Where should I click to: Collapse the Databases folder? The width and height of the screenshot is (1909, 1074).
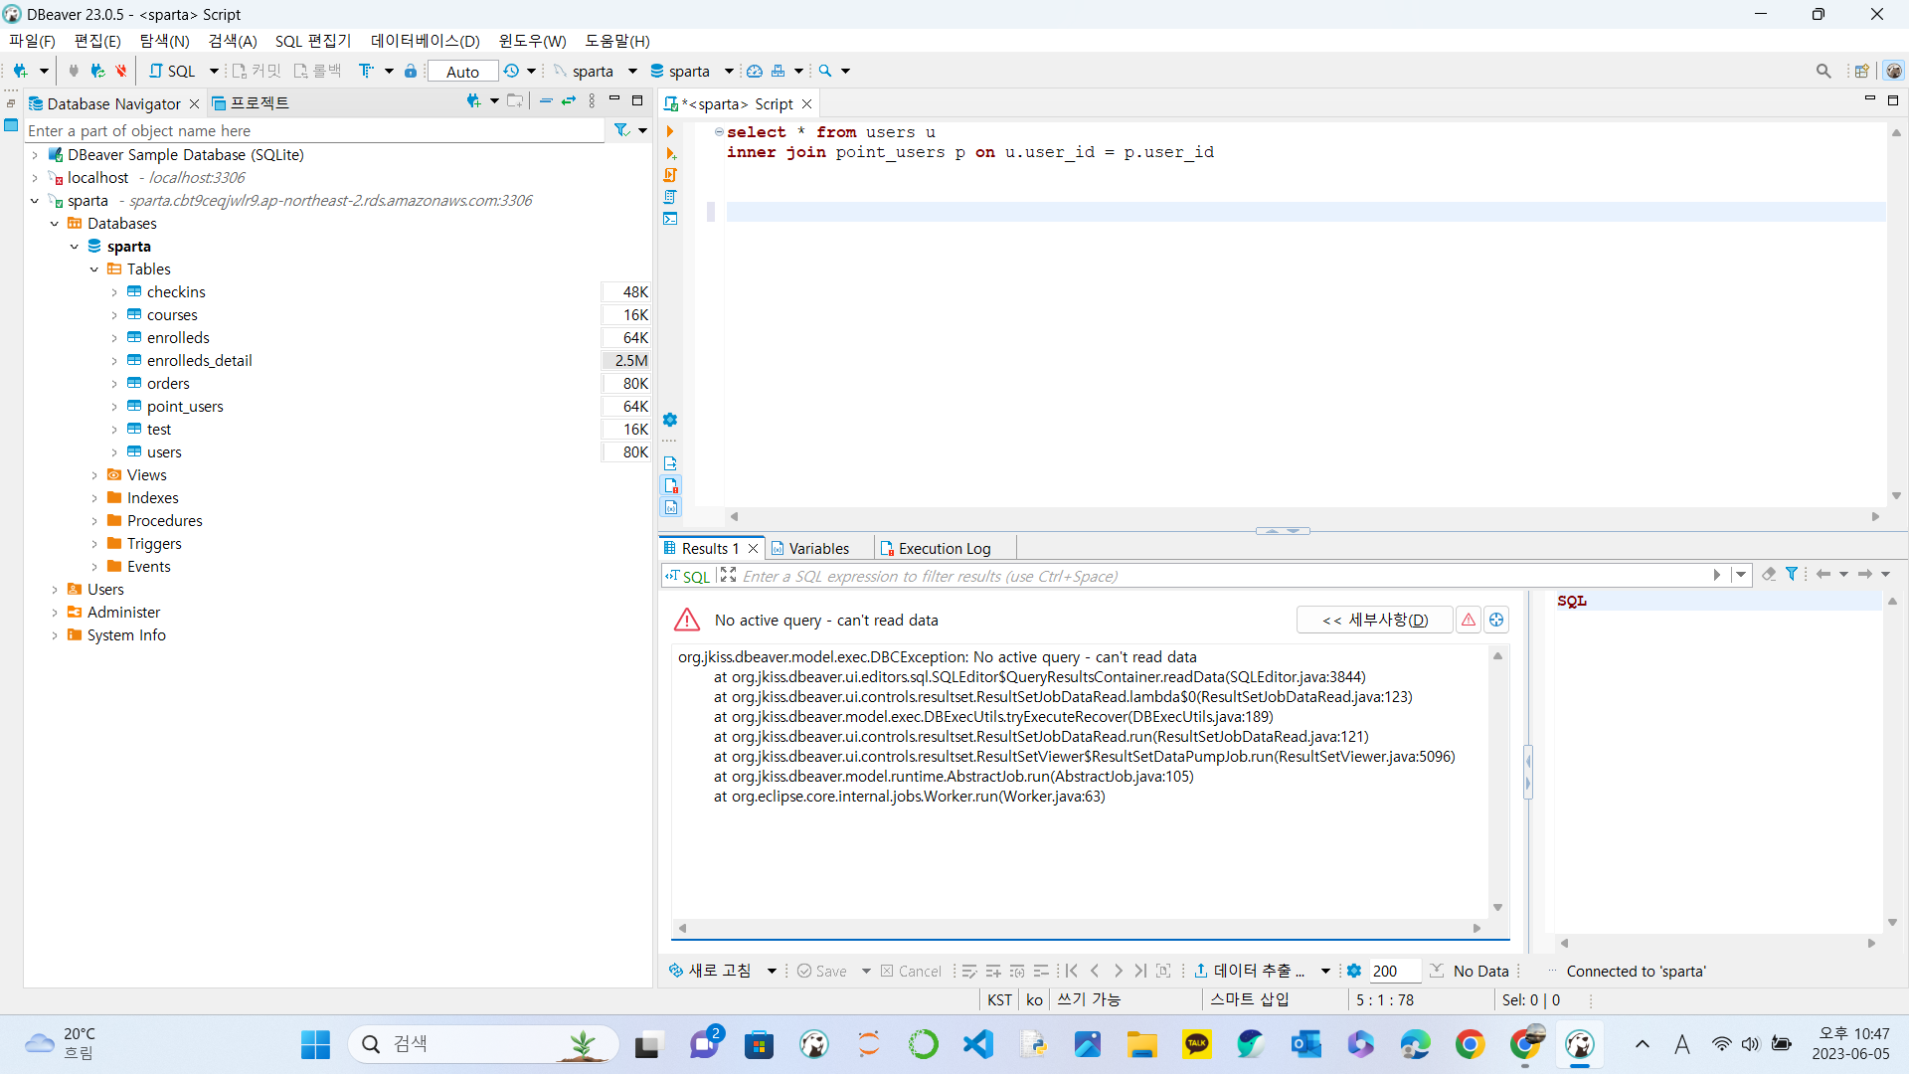click(x=55, y=224)
